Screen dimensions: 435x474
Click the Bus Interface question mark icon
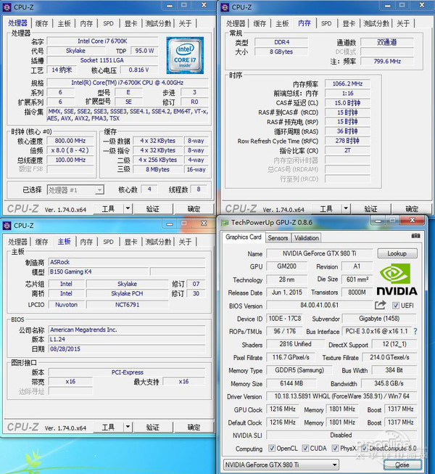(415, 331)
